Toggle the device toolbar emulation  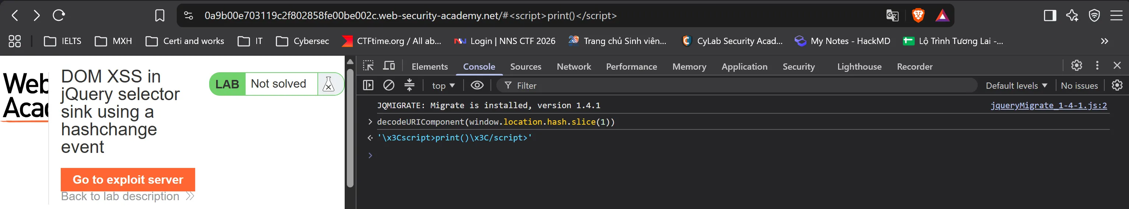click(389, 66)
